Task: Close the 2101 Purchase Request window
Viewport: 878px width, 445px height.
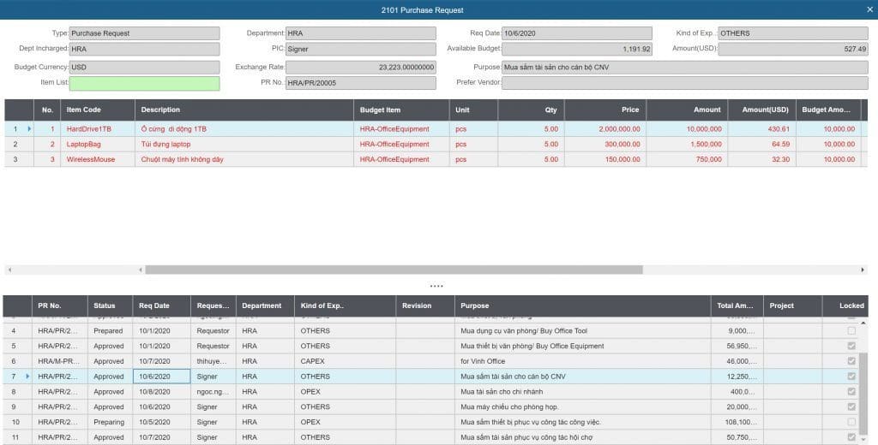Action: [869, 9]
